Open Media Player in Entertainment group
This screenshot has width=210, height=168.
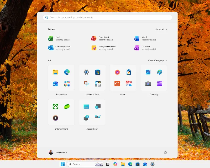[55, 118]
